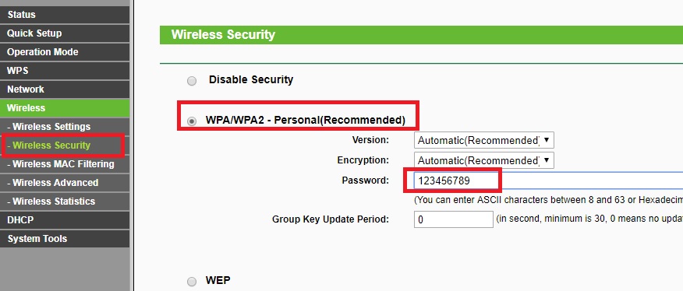This screenshot has height=291, width=683.
Task: Open the Network menu item
Action: (65, 89)
